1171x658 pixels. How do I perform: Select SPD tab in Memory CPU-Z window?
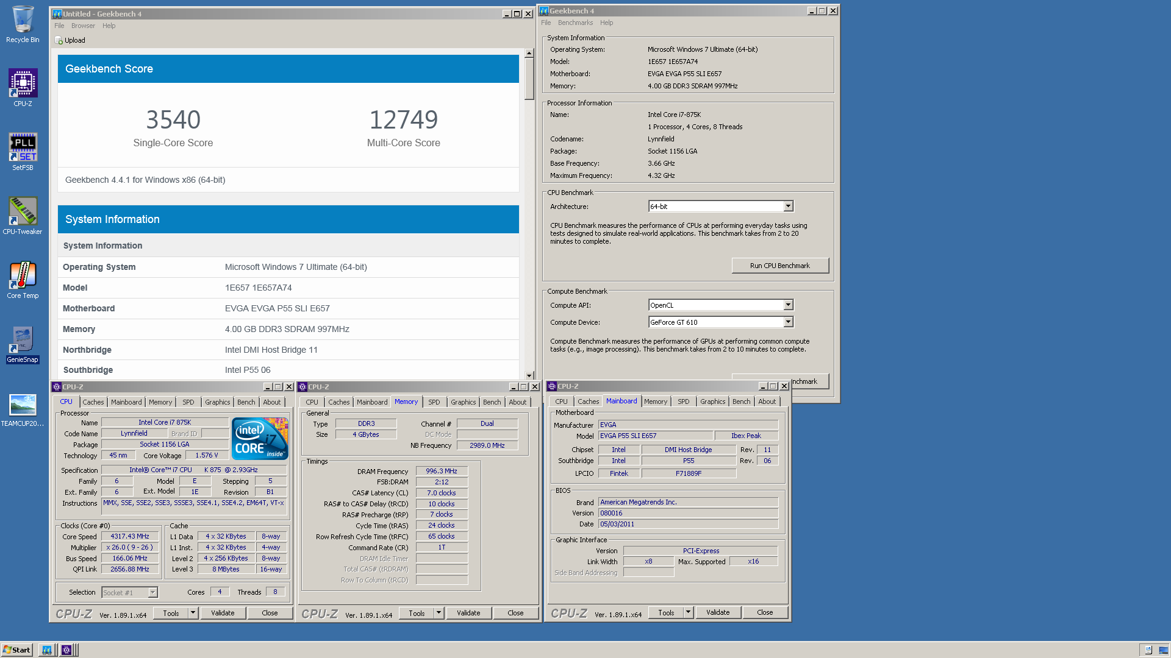pyautogui.click(x=434, y=402)
